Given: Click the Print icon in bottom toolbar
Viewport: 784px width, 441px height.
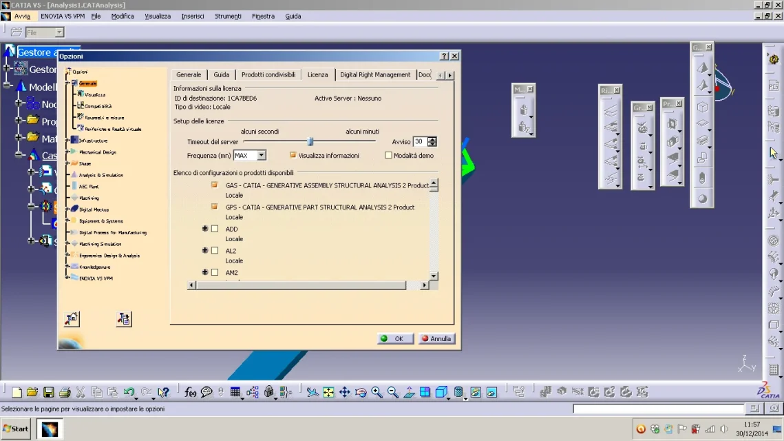Looking at the screenshot, I should (65, 393).
